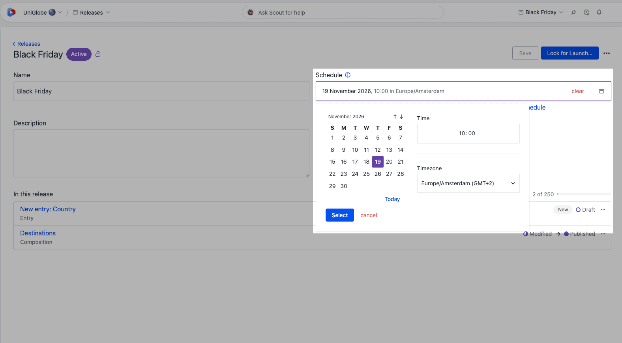
Task: Click the calendar icon in the Schedule field
Action: (x=601, y=91)
